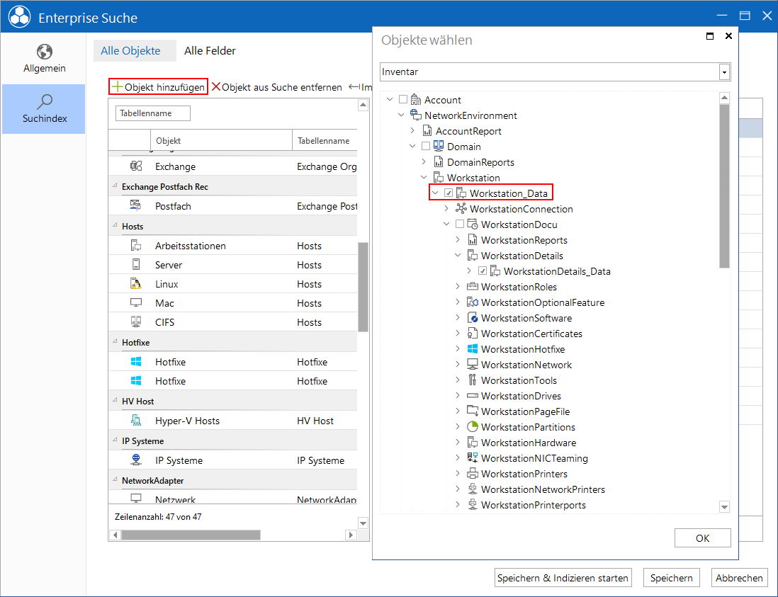Toggle the WorkstationDetails_Data checkbox
The height and width of the screenshot is (597, 778).
pyautogui.click(x=483, y=271)
